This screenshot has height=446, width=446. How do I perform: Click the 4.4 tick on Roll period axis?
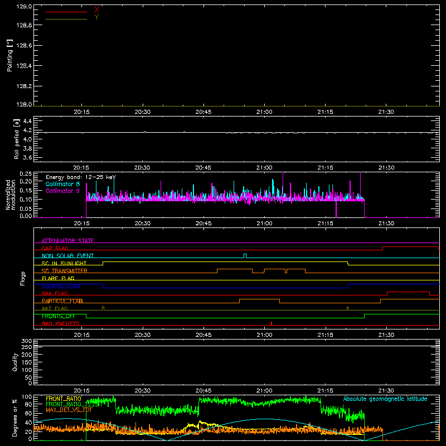coord(27,121)
